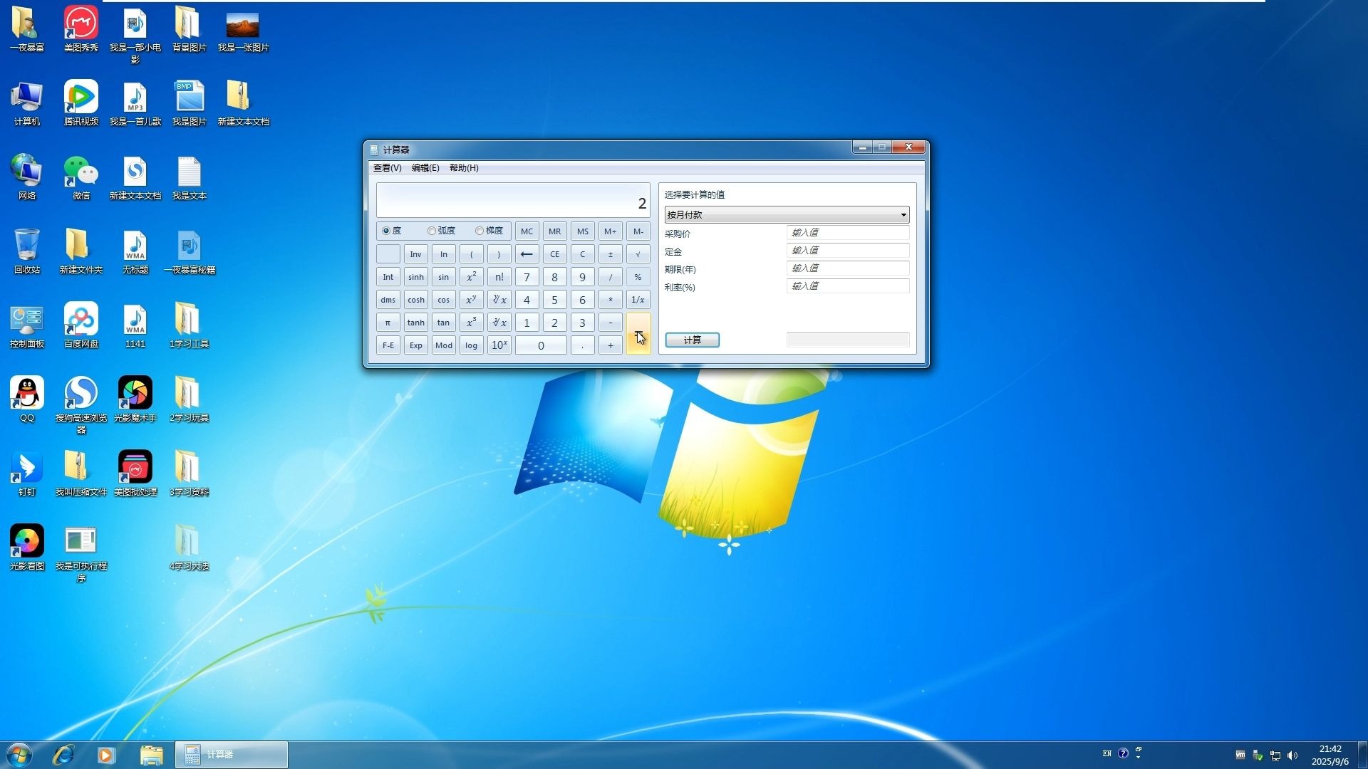Click the 定金 down payment input field

[x=848, y=251]
